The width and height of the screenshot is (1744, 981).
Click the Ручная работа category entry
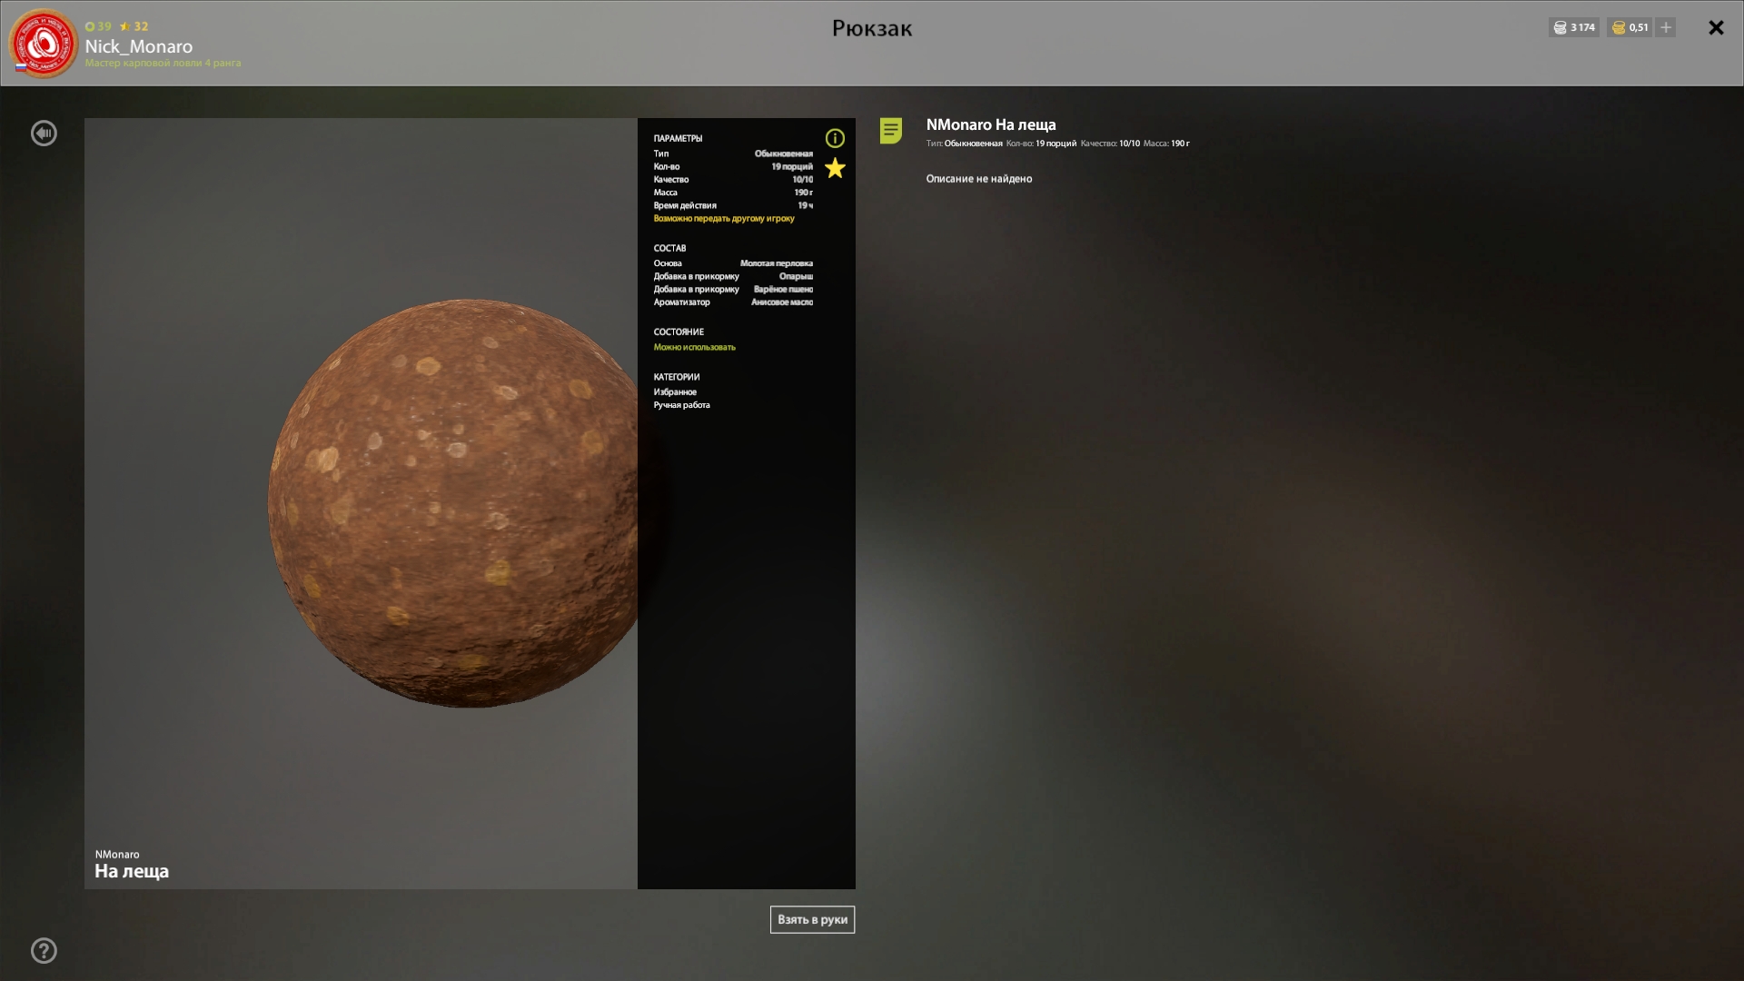(681, 405)
